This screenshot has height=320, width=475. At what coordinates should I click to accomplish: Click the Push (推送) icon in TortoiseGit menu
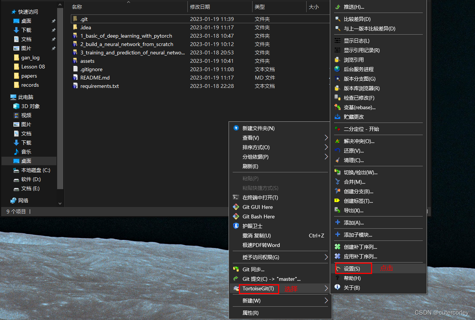coord(337,7)
